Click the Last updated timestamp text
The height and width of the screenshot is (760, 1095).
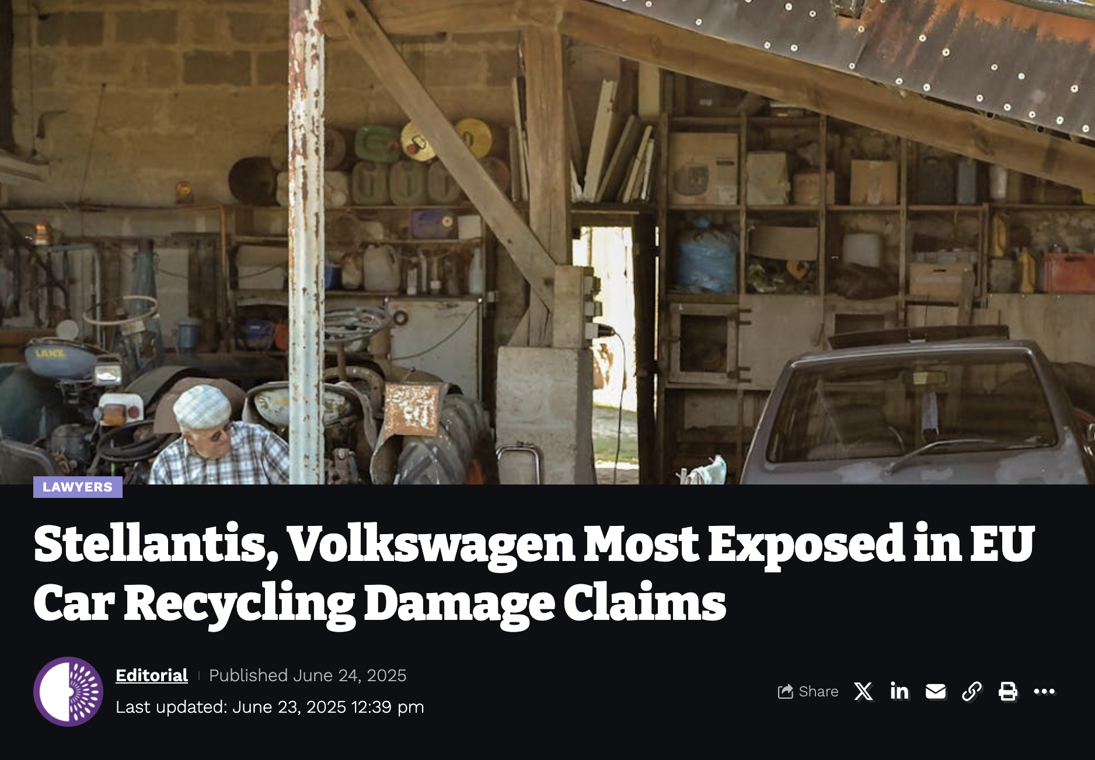pyautogui.click(x=270, y=707)
